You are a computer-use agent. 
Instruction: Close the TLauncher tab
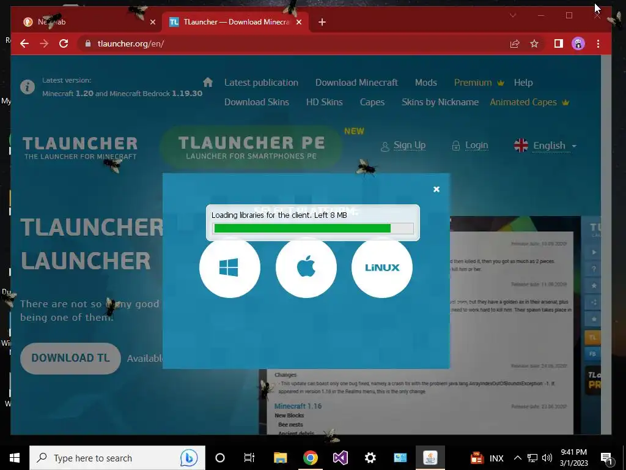[299, 22]
